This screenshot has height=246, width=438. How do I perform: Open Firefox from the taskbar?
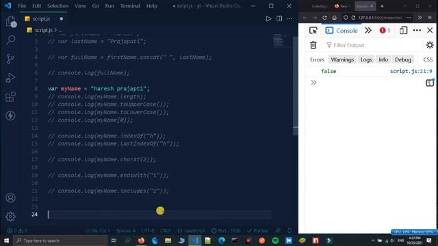141,241
